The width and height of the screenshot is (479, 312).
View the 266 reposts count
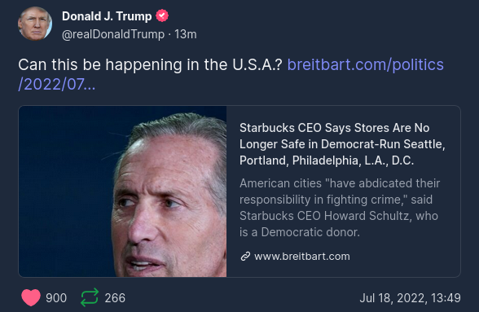pyautogui.click(x=115, y=298)
